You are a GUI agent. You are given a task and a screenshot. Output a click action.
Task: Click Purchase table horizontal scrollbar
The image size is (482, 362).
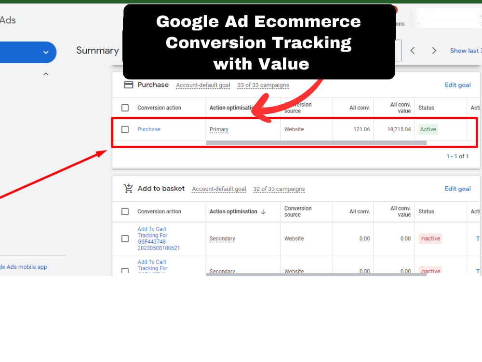[x=316, y=143]
